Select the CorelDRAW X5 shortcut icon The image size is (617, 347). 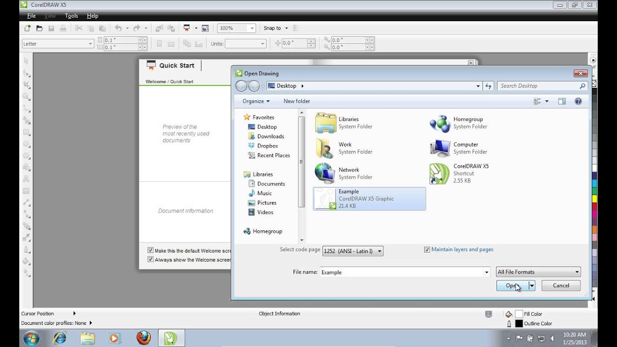pos(440,173)
